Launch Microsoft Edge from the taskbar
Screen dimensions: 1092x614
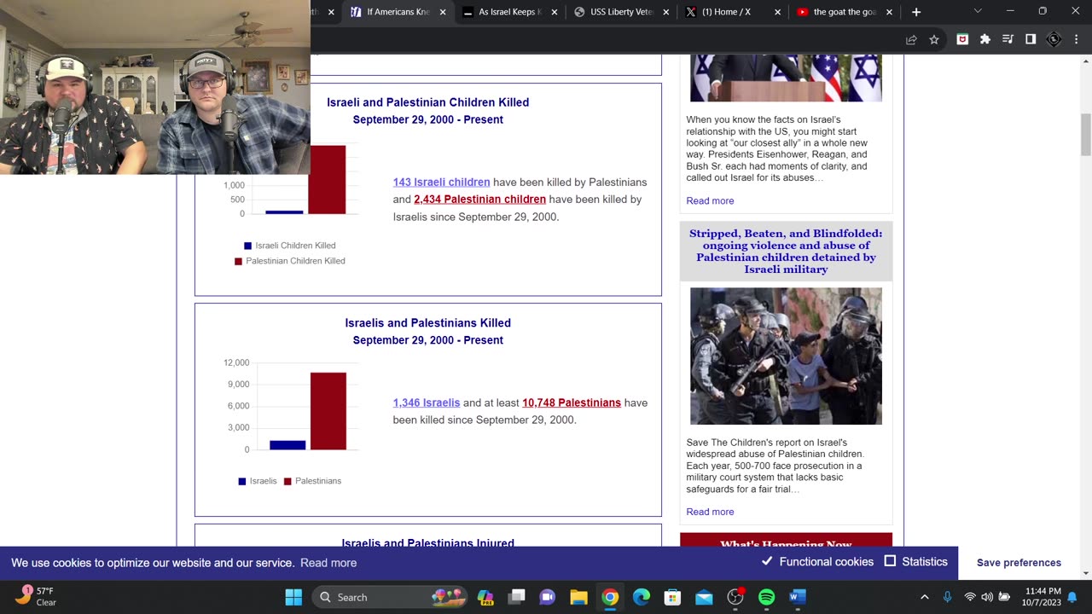[642, 597]
